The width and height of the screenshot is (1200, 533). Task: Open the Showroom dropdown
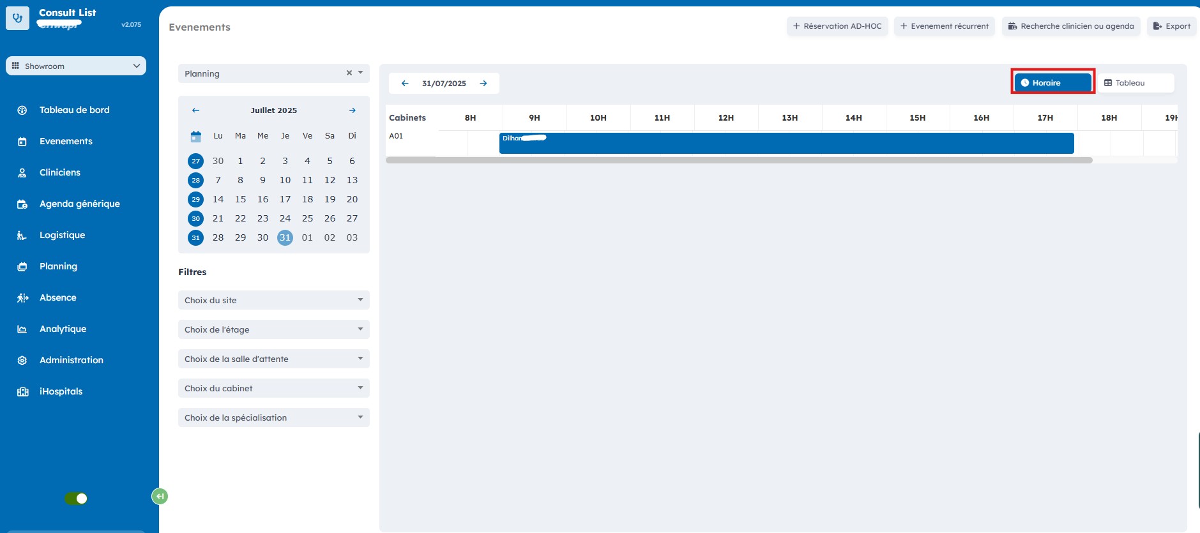pyautogui.click(x=76, y=66)
